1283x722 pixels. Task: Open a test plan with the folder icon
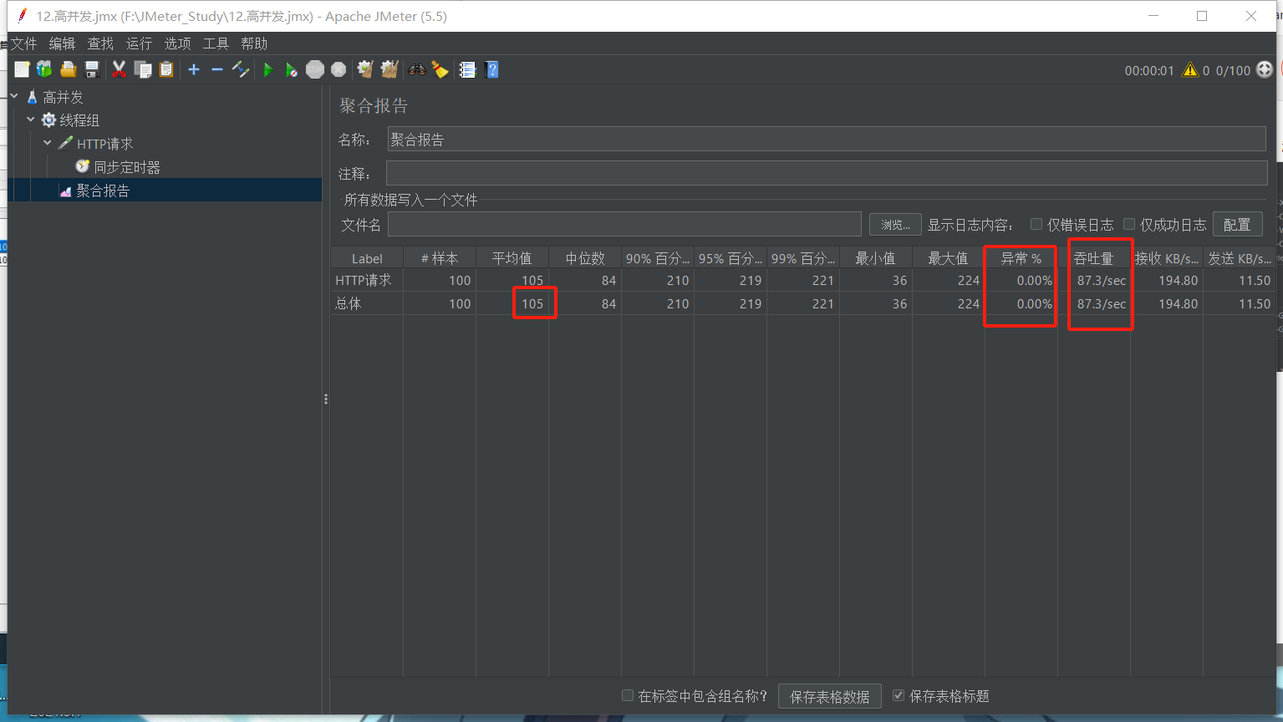[69, 69]
